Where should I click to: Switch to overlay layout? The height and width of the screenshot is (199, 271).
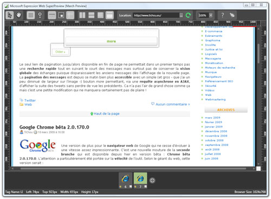click(100, 15)
